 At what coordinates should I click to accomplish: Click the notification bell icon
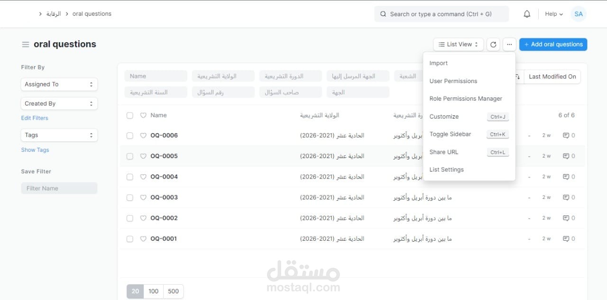526,14
